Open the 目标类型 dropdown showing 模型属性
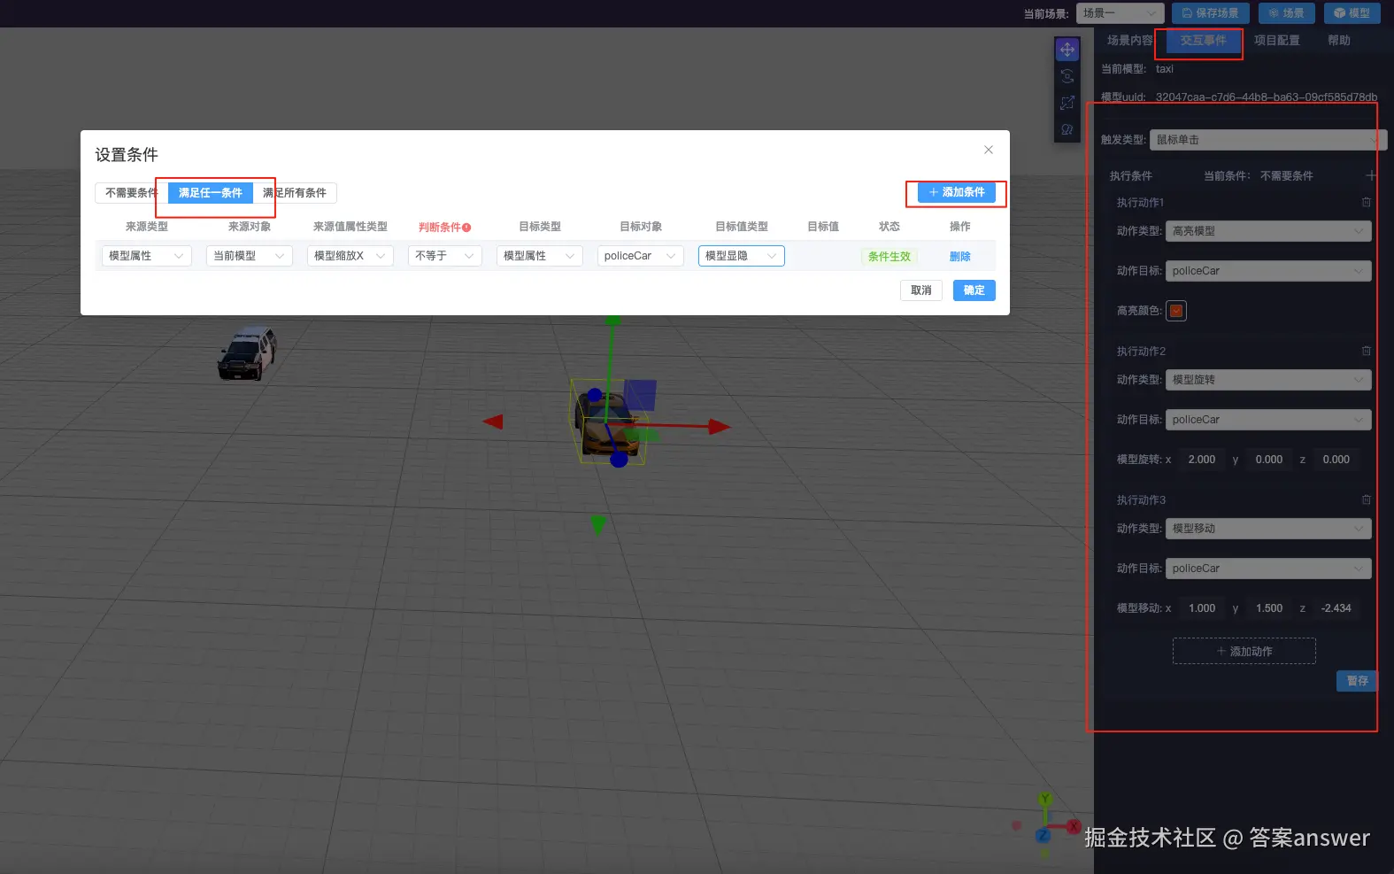 pos(540,256)
